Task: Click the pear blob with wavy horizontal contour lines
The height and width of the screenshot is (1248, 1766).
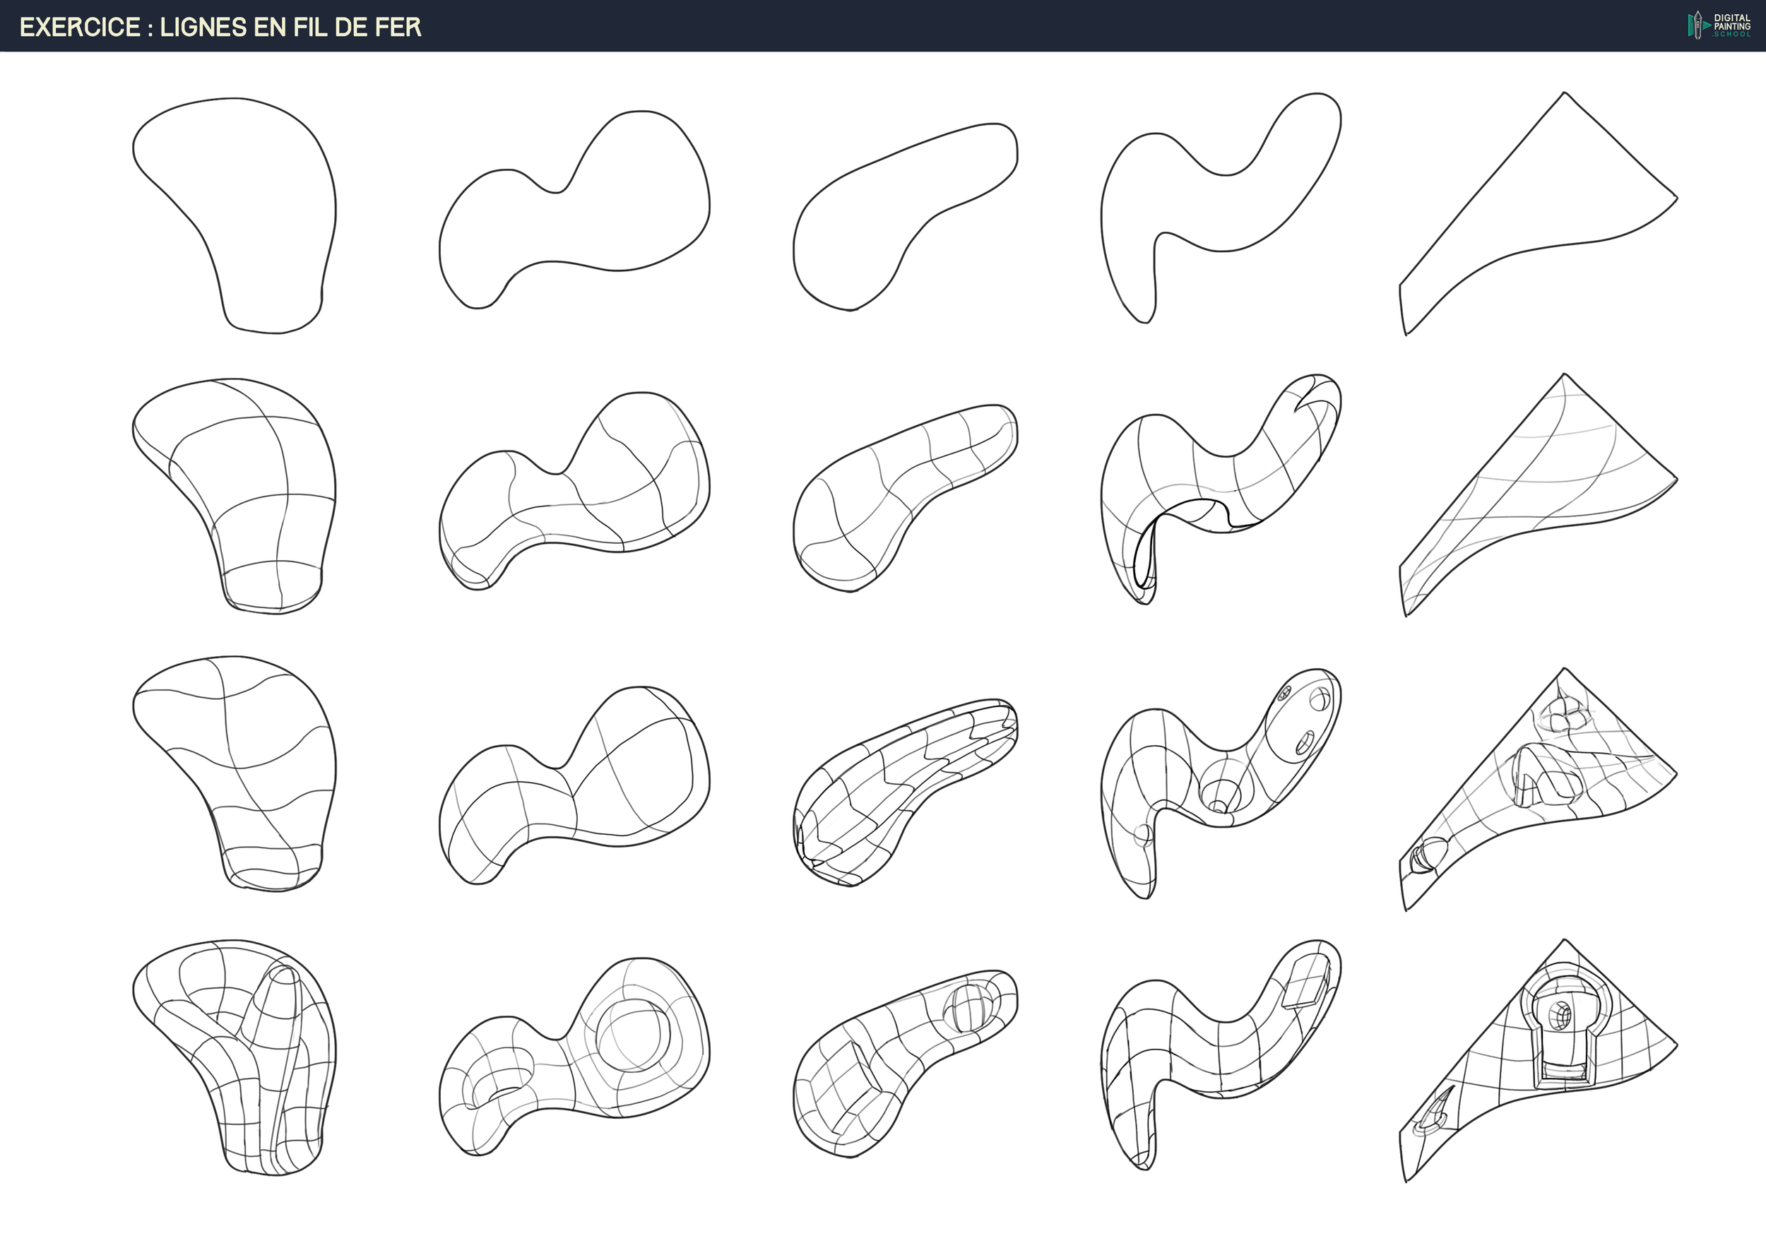Action: [246, 769]
